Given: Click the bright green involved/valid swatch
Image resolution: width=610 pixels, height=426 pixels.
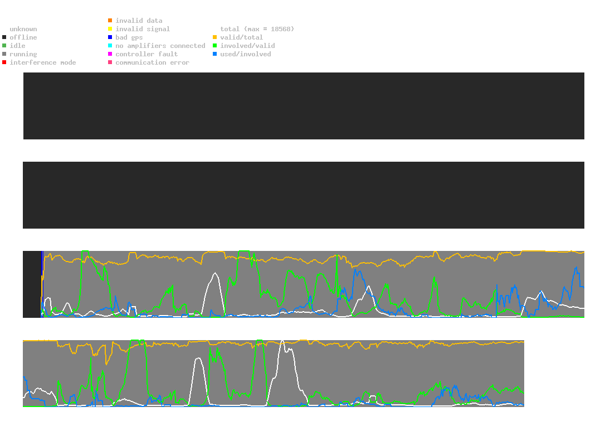Looking at the screenshot, I should [214, 46].
